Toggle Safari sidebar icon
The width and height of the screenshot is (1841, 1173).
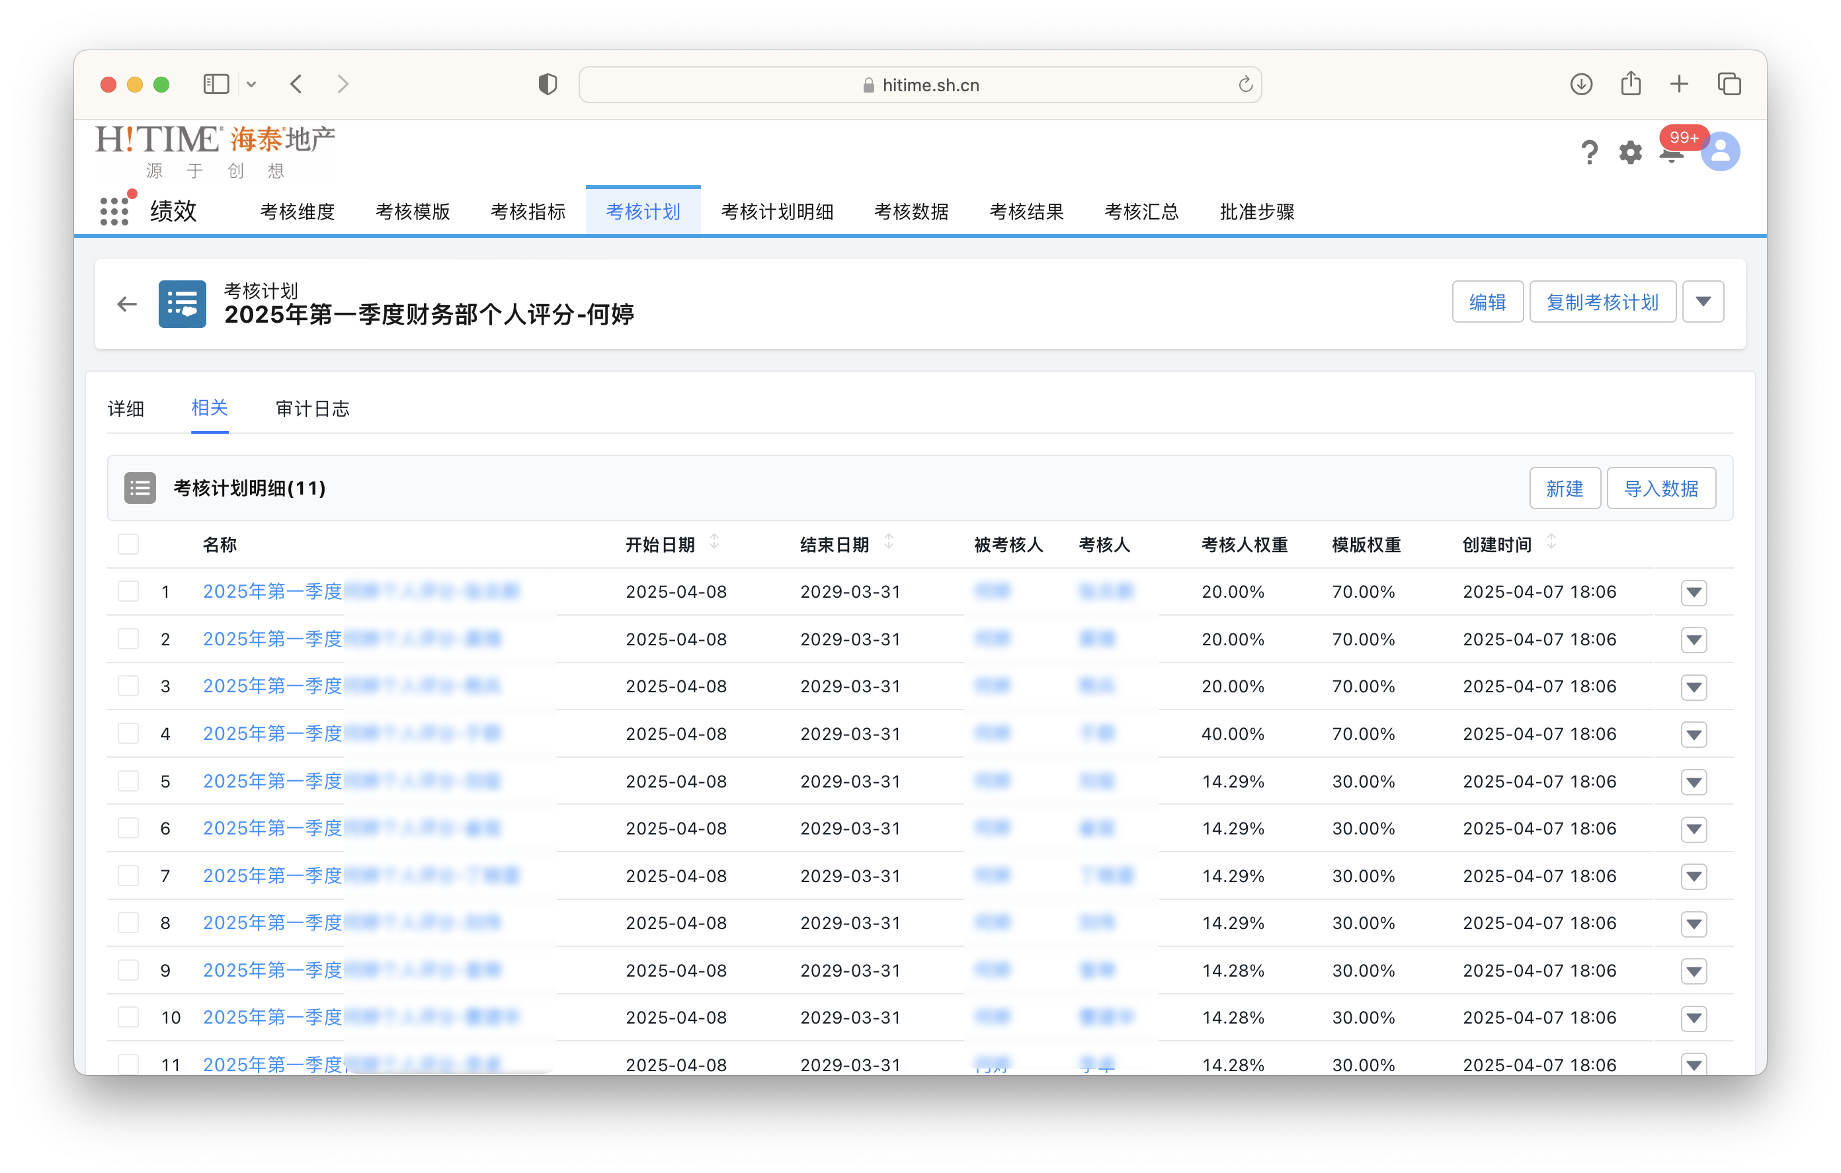(216, 84)
